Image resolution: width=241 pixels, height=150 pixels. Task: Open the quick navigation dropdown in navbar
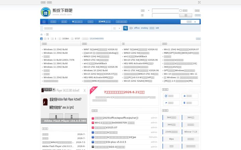(190, 22)
